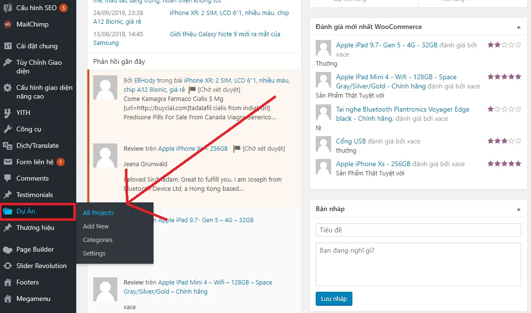The width and height of the screenshot is (531, 313).
Task: Click the Công cụ wrench icon
Action: click(x=7, y=129)
